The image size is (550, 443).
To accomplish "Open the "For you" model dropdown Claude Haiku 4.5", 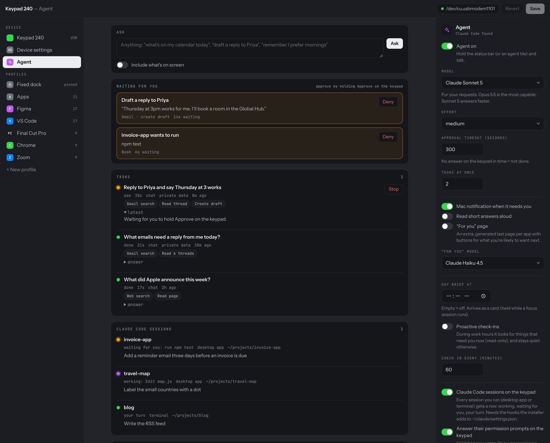I will [x=492, y=263].
